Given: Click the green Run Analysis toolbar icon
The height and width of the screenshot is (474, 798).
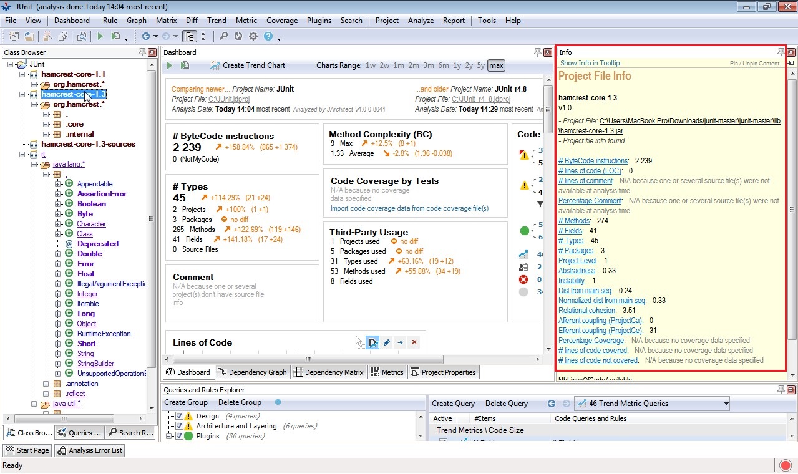Looking at the screenshot, I should point(100,37).
